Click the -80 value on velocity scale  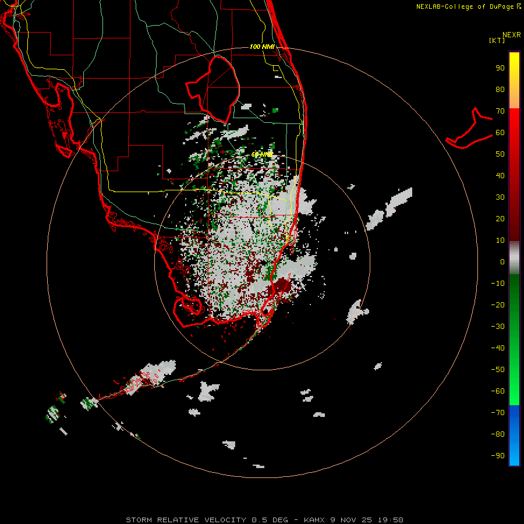point(498,434)
